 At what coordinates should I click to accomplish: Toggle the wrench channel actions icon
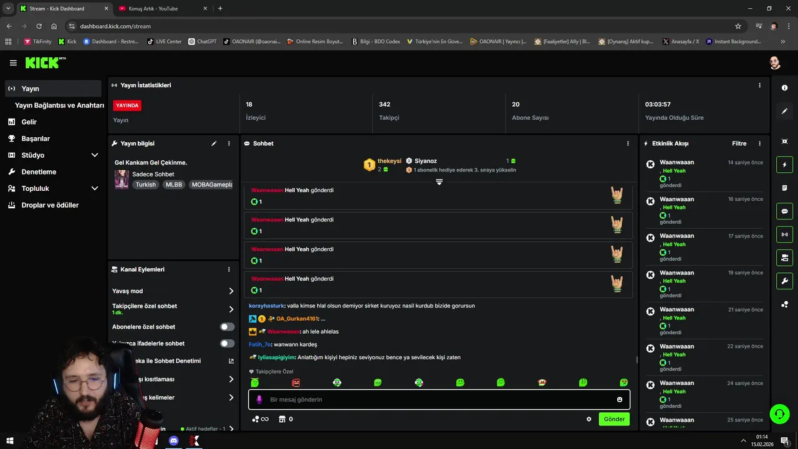[784, 281]
